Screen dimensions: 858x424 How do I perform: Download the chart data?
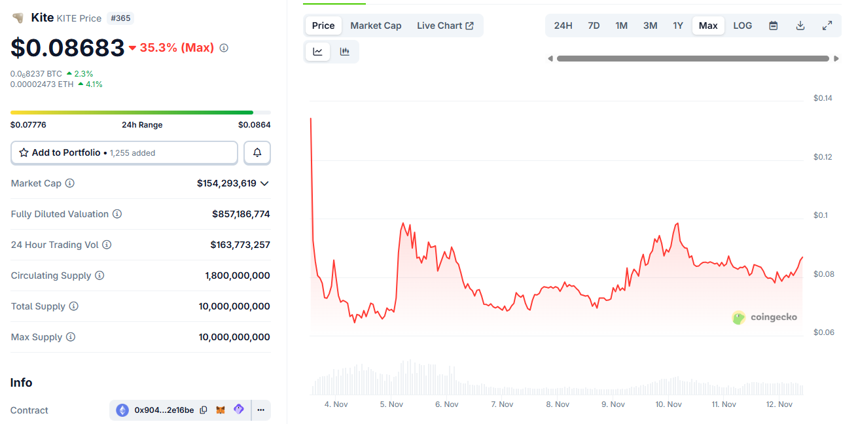pos(800,25)
